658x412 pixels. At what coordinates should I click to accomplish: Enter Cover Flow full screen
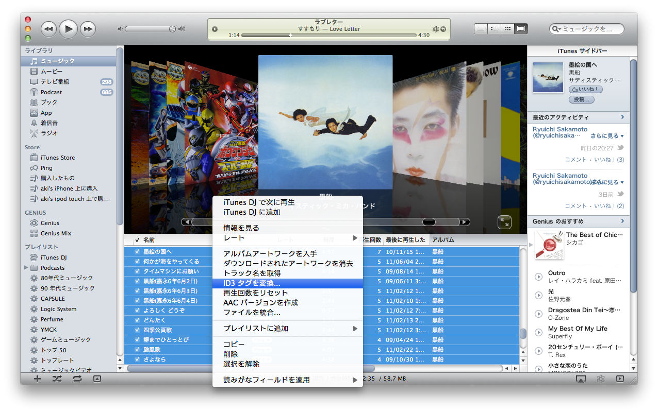(x=504, y=222)
